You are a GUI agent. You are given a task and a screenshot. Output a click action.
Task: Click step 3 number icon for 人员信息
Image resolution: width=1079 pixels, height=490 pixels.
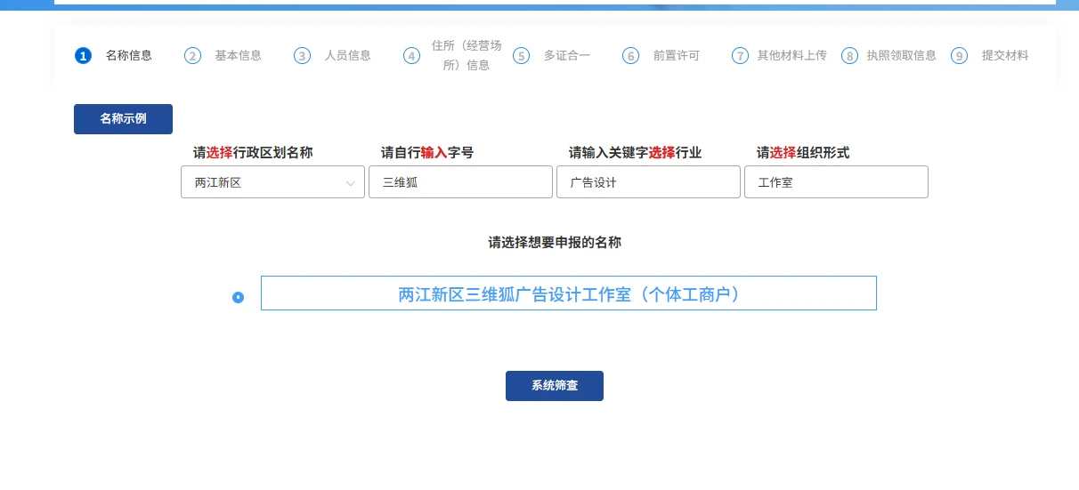pyautogui.click(x=303, y=56)
